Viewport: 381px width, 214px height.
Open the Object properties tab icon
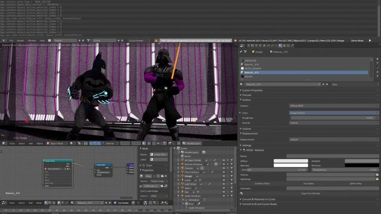(x=264, y=45)
